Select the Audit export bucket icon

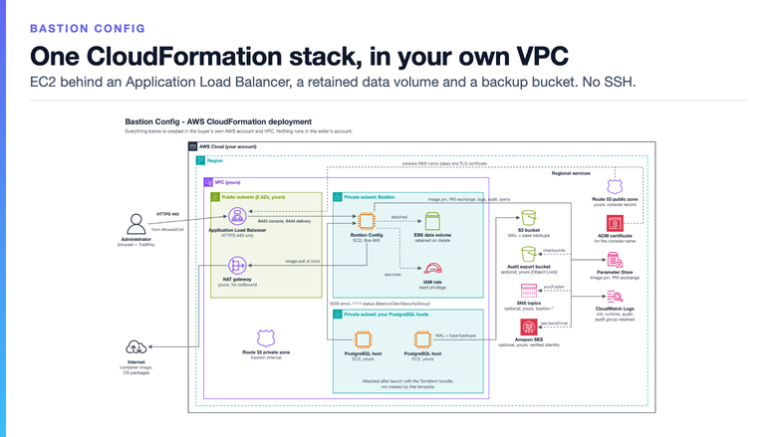pos(528,255)
